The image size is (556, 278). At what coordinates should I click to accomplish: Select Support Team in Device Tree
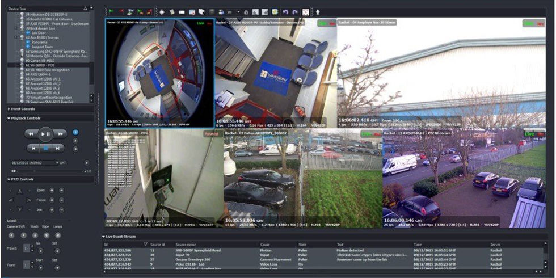pos(42,47)
